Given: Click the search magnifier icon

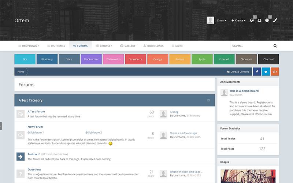Looking at the screenshot, I should click(x=275, y=46).
